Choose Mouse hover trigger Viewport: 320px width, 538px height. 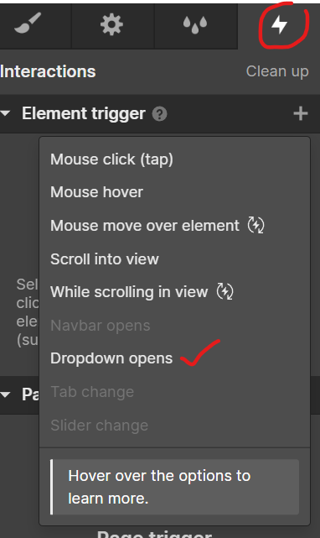click(96, 192)
